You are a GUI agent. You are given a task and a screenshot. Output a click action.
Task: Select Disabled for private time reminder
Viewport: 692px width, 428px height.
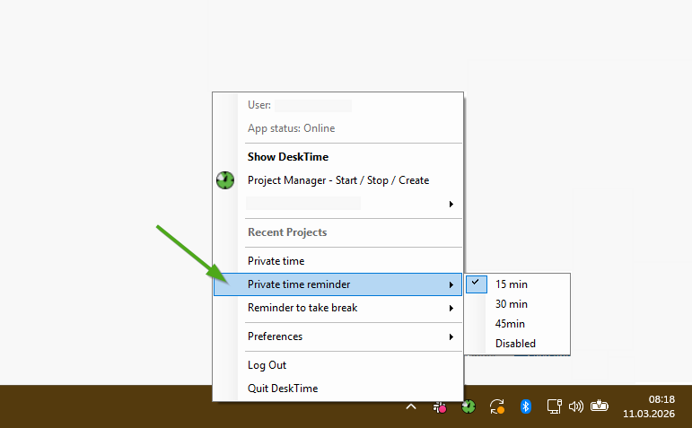tap(515, 344)
